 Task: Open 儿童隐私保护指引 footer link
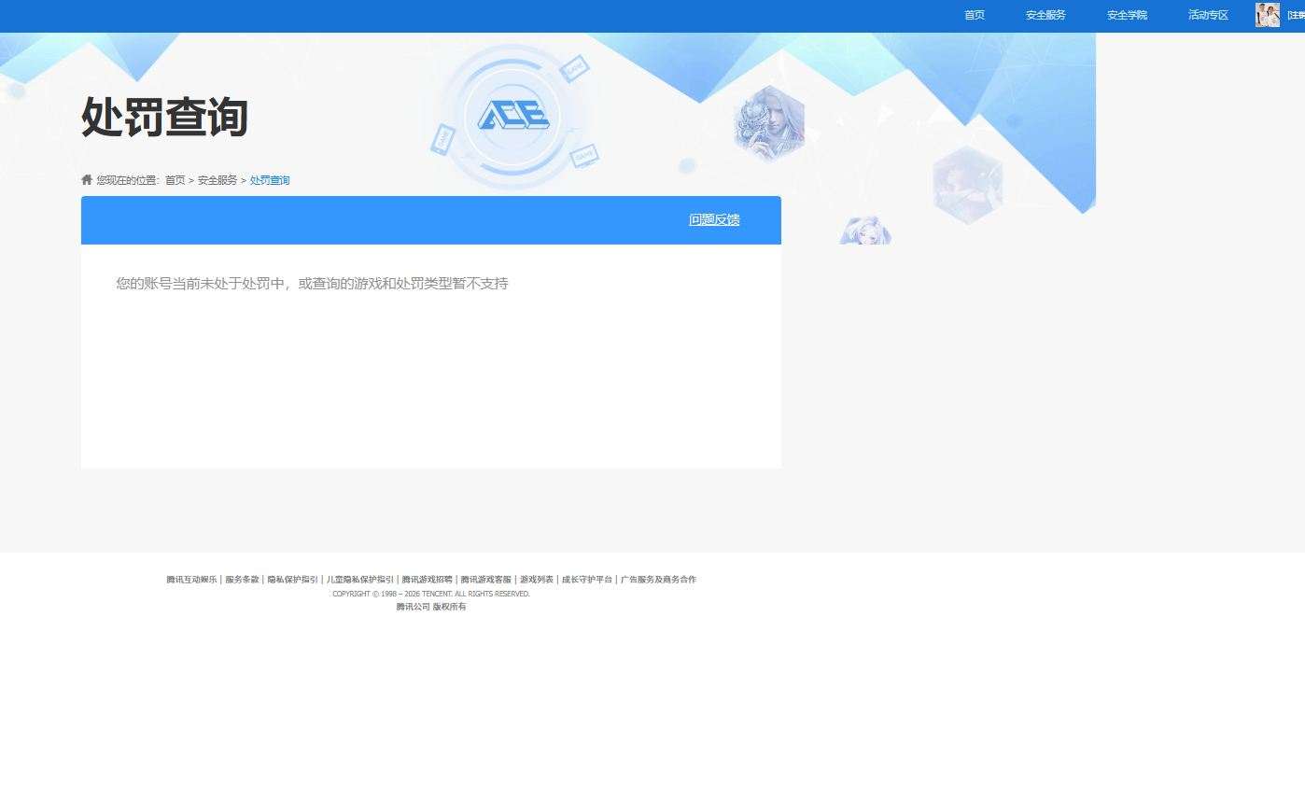[x=359, y=580]
